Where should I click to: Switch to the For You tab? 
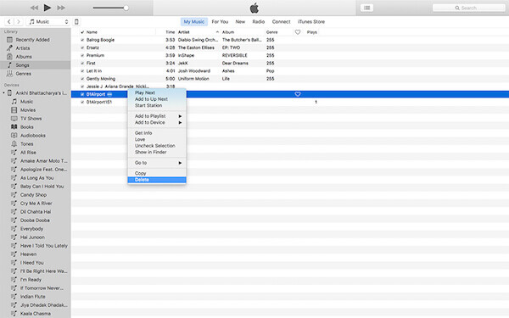tap(220, 22)
